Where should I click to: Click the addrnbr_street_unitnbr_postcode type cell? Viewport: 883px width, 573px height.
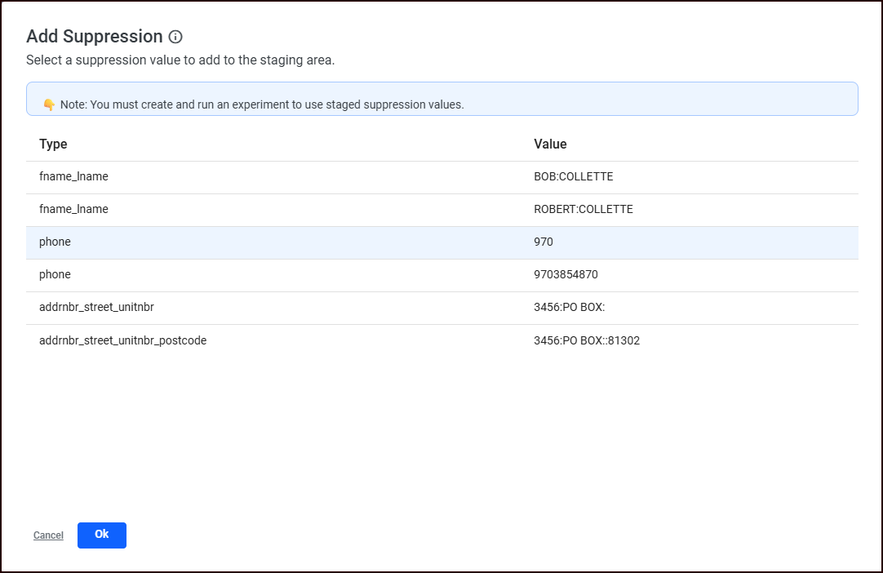coord(122,340)
